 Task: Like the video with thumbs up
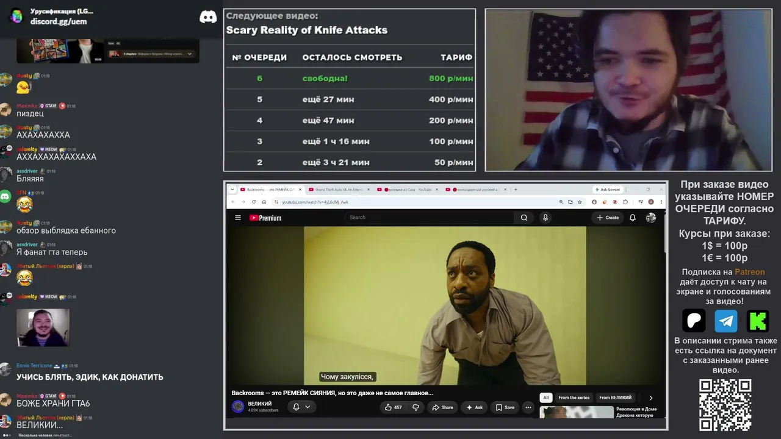[394, 407]
